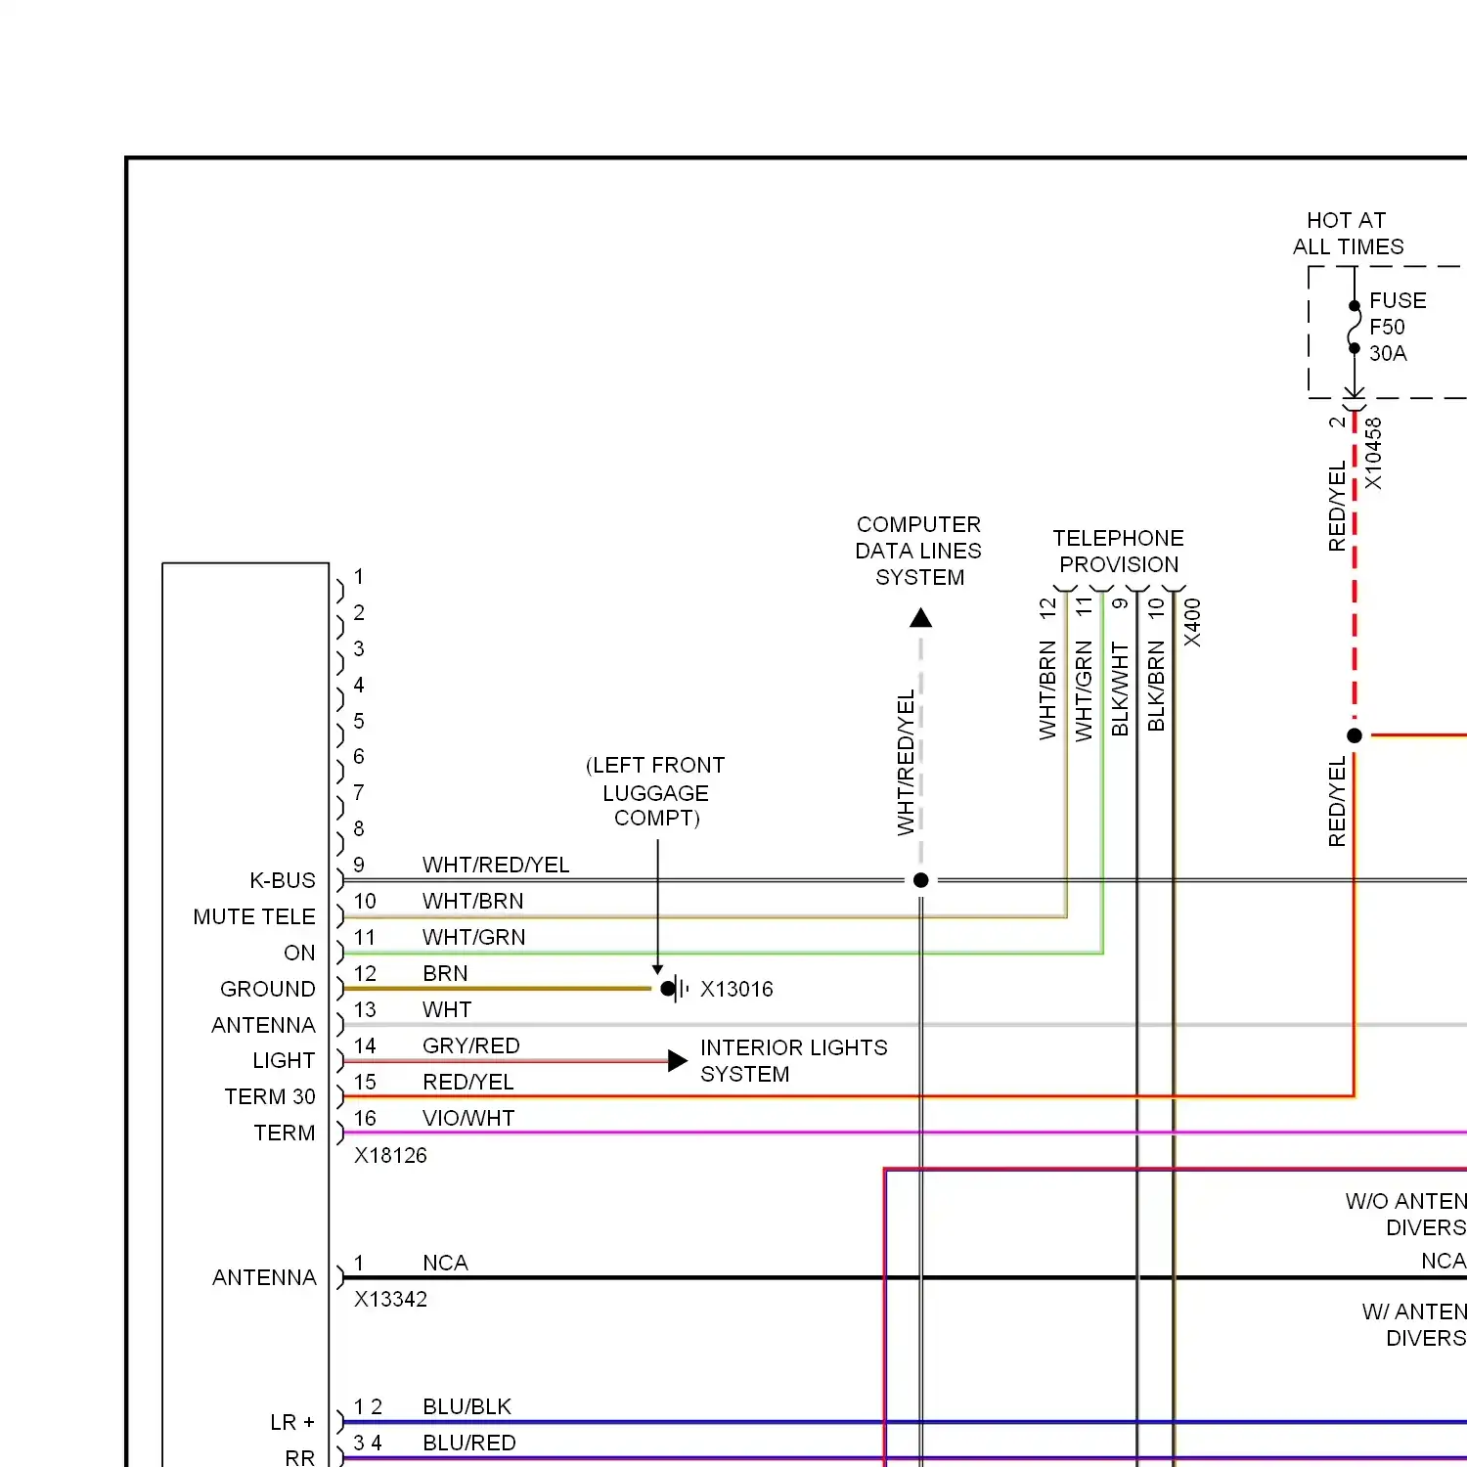Click the arrowhead pointing to INTERIOR LIGHTS SYSTEM
Image resolution: width=1467 pixels, height=1467 pixels.
[678, 1061]
